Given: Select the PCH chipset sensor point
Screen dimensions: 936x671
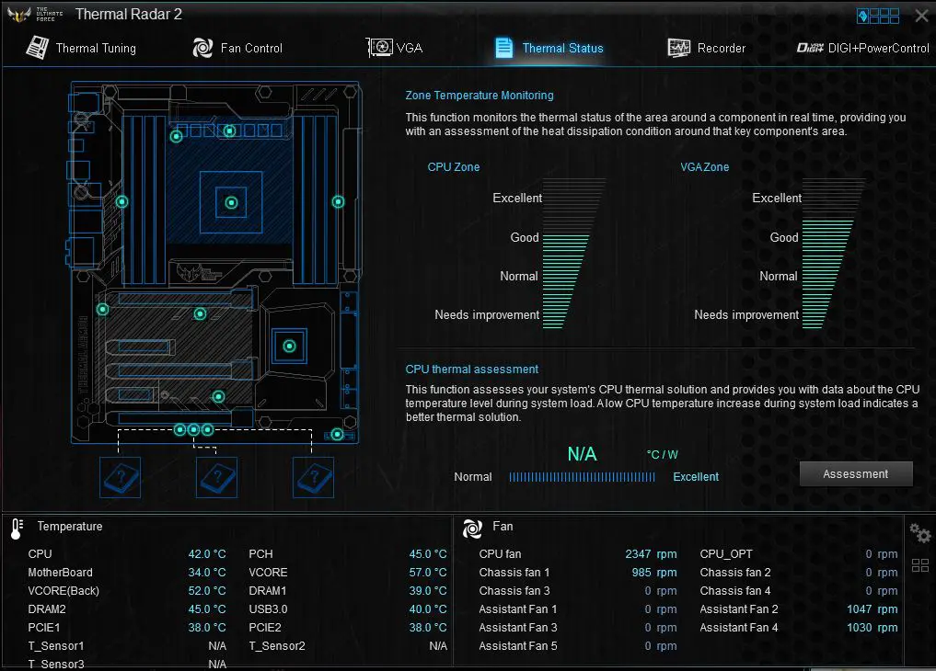Looking at the screenshot, I should pyautogui.click(x=290, y=346).
